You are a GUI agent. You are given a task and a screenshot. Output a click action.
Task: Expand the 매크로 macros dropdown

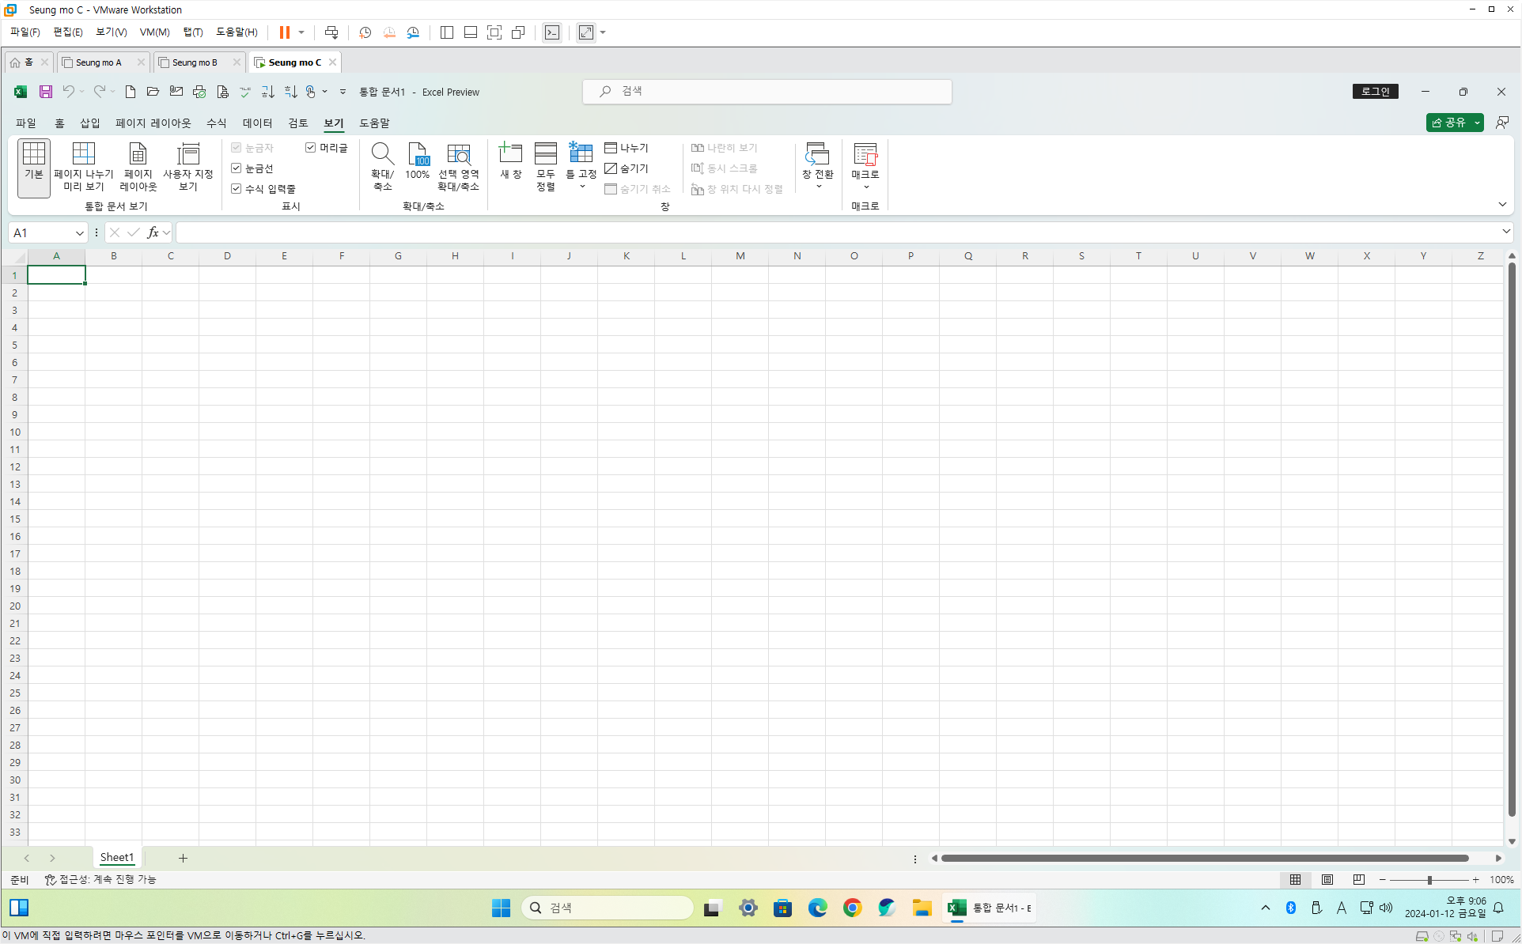(865, 187)
